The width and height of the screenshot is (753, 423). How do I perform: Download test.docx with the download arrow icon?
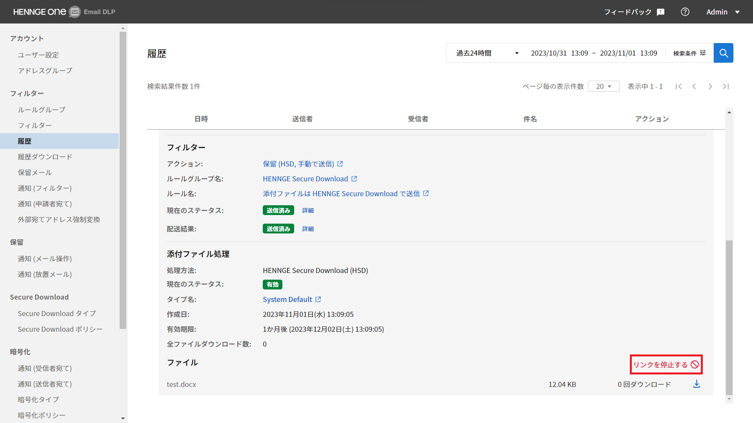[697, 384]
